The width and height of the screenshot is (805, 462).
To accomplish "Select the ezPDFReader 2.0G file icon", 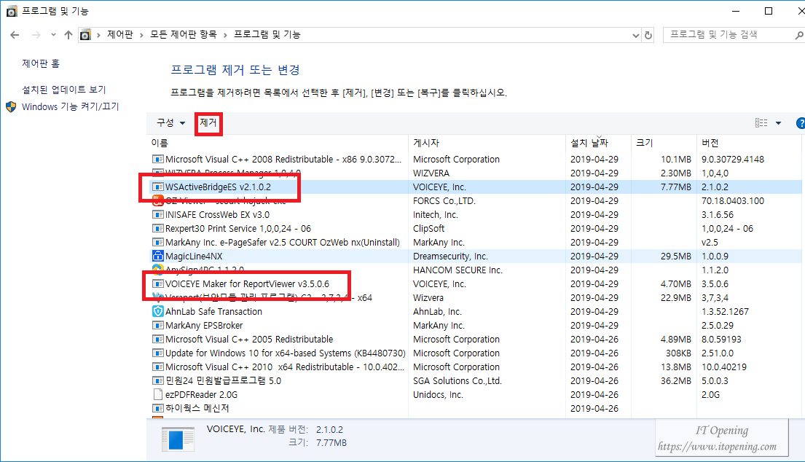I will (157, 394).
